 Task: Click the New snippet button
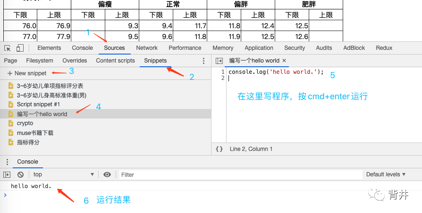pyautogui.click(x=27, y=73)
